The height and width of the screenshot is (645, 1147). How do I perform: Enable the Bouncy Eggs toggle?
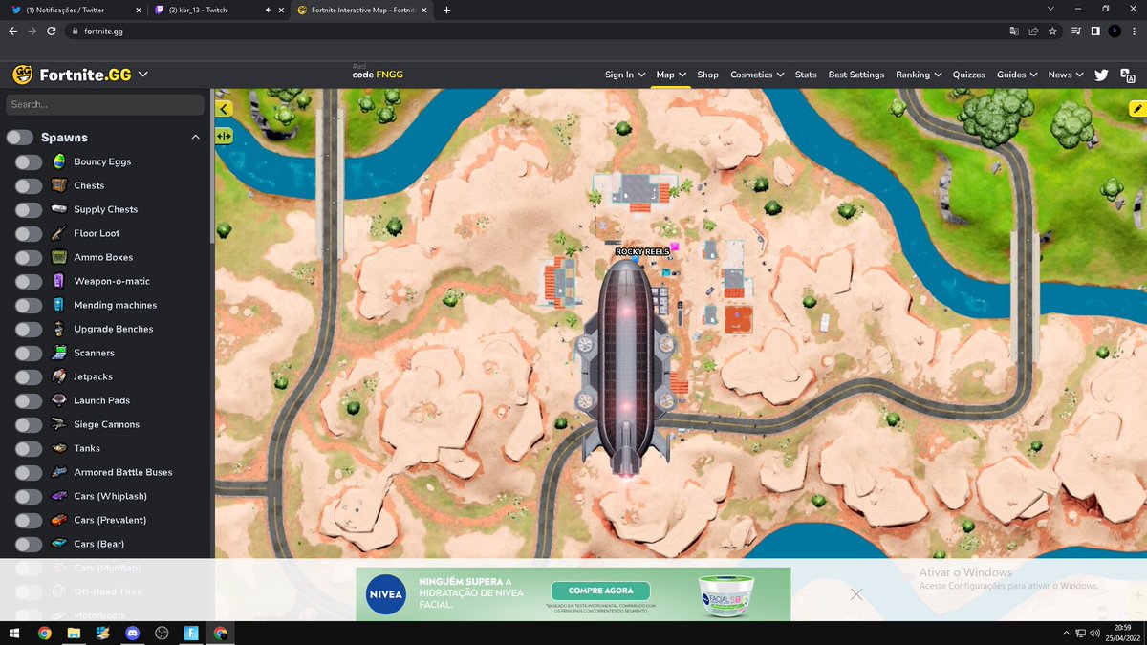(x=29, y=161)
